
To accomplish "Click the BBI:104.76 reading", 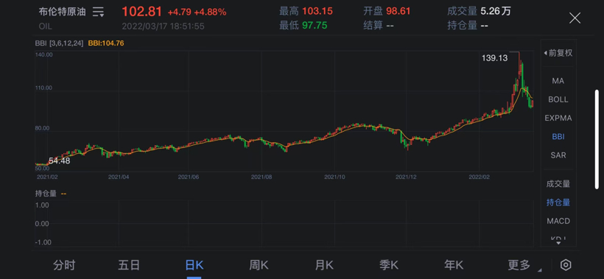I will (106, 43).
